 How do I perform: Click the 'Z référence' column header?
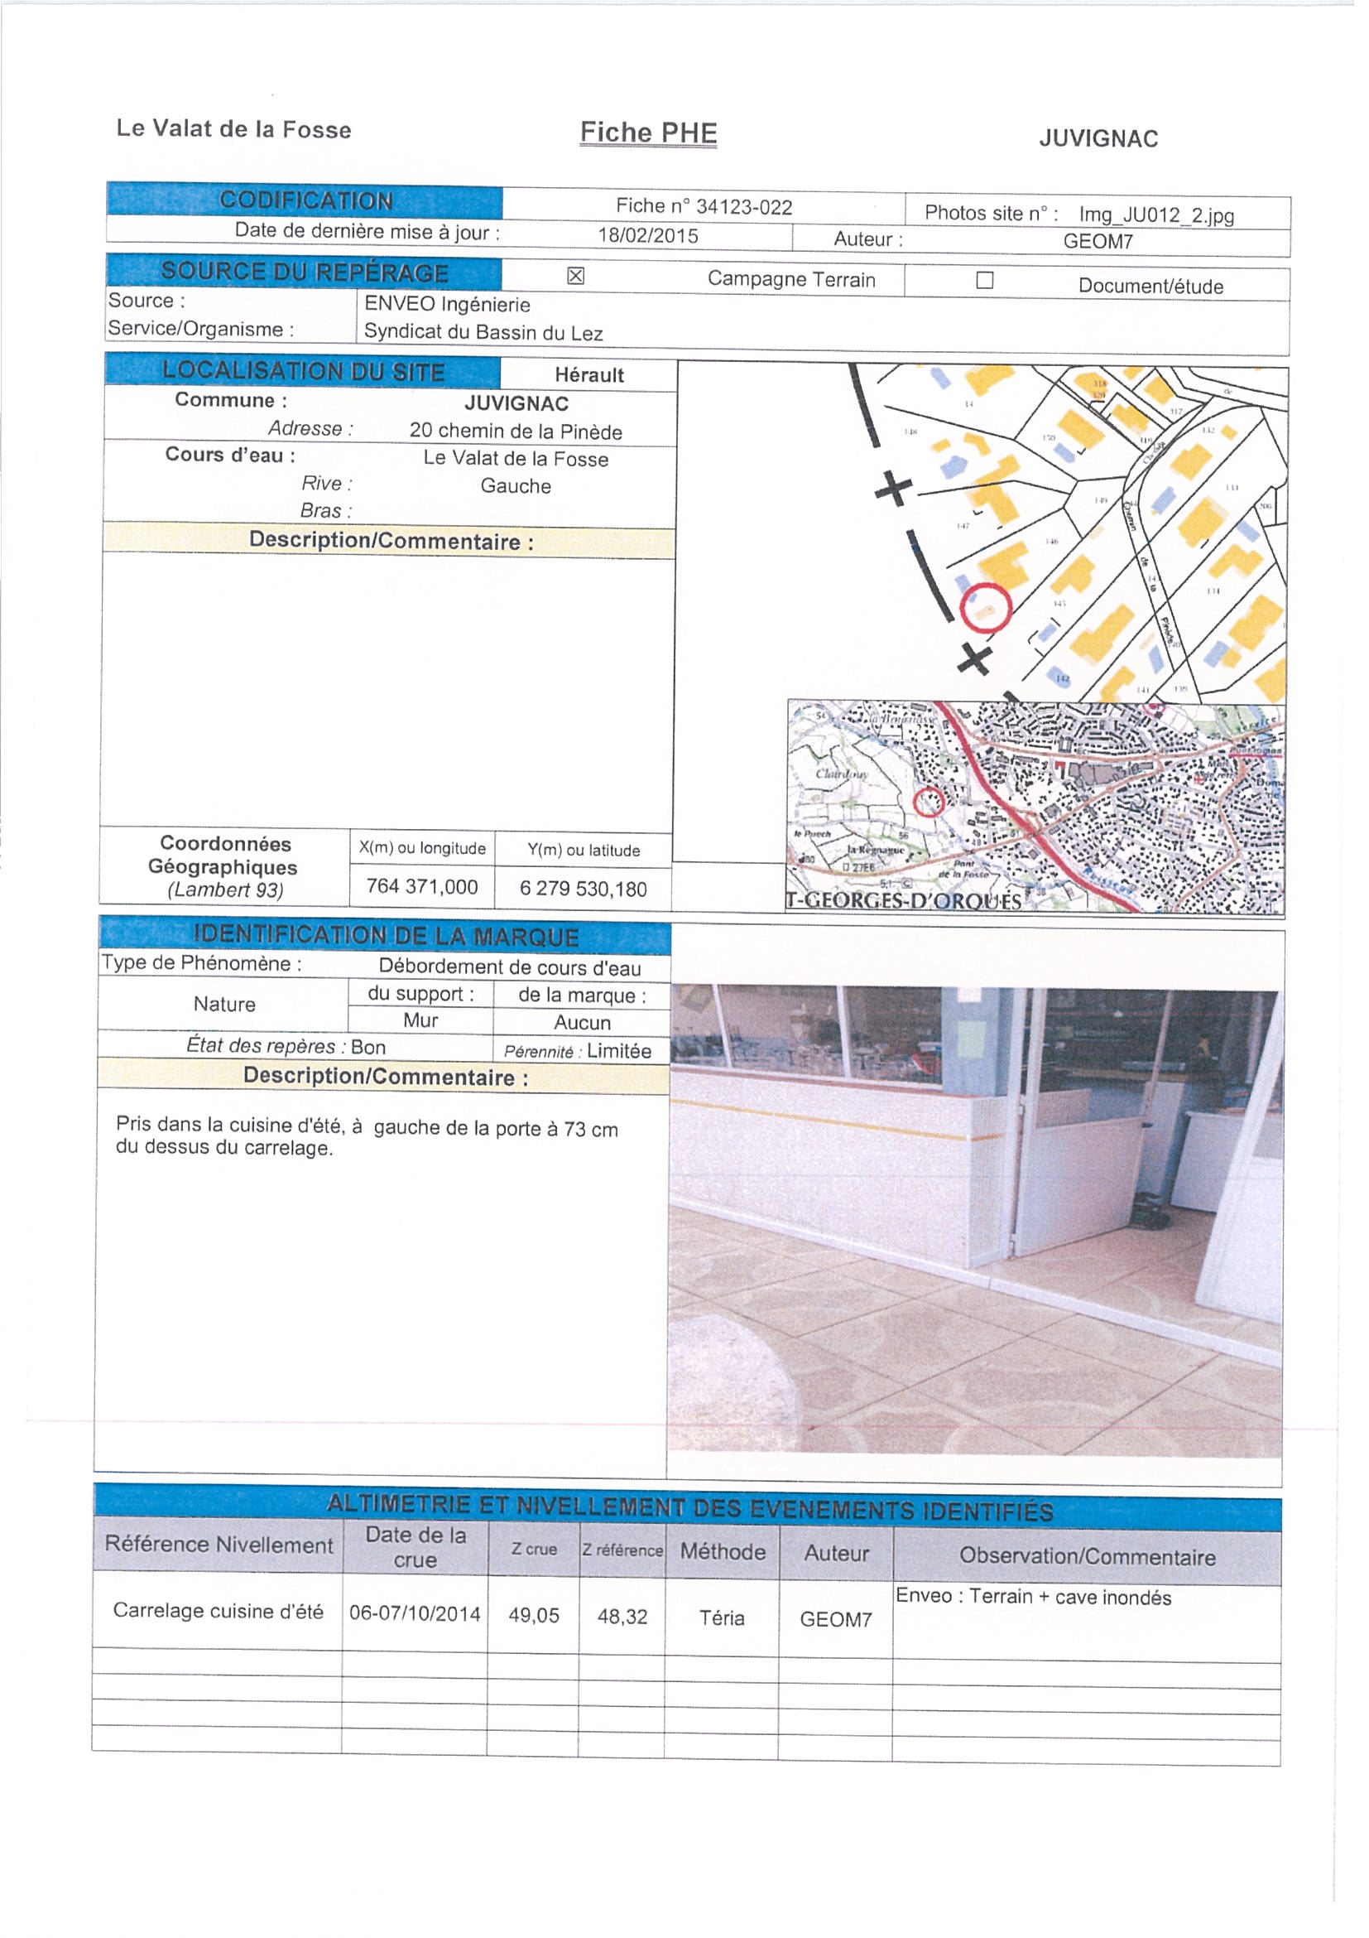pos(622,1550)
